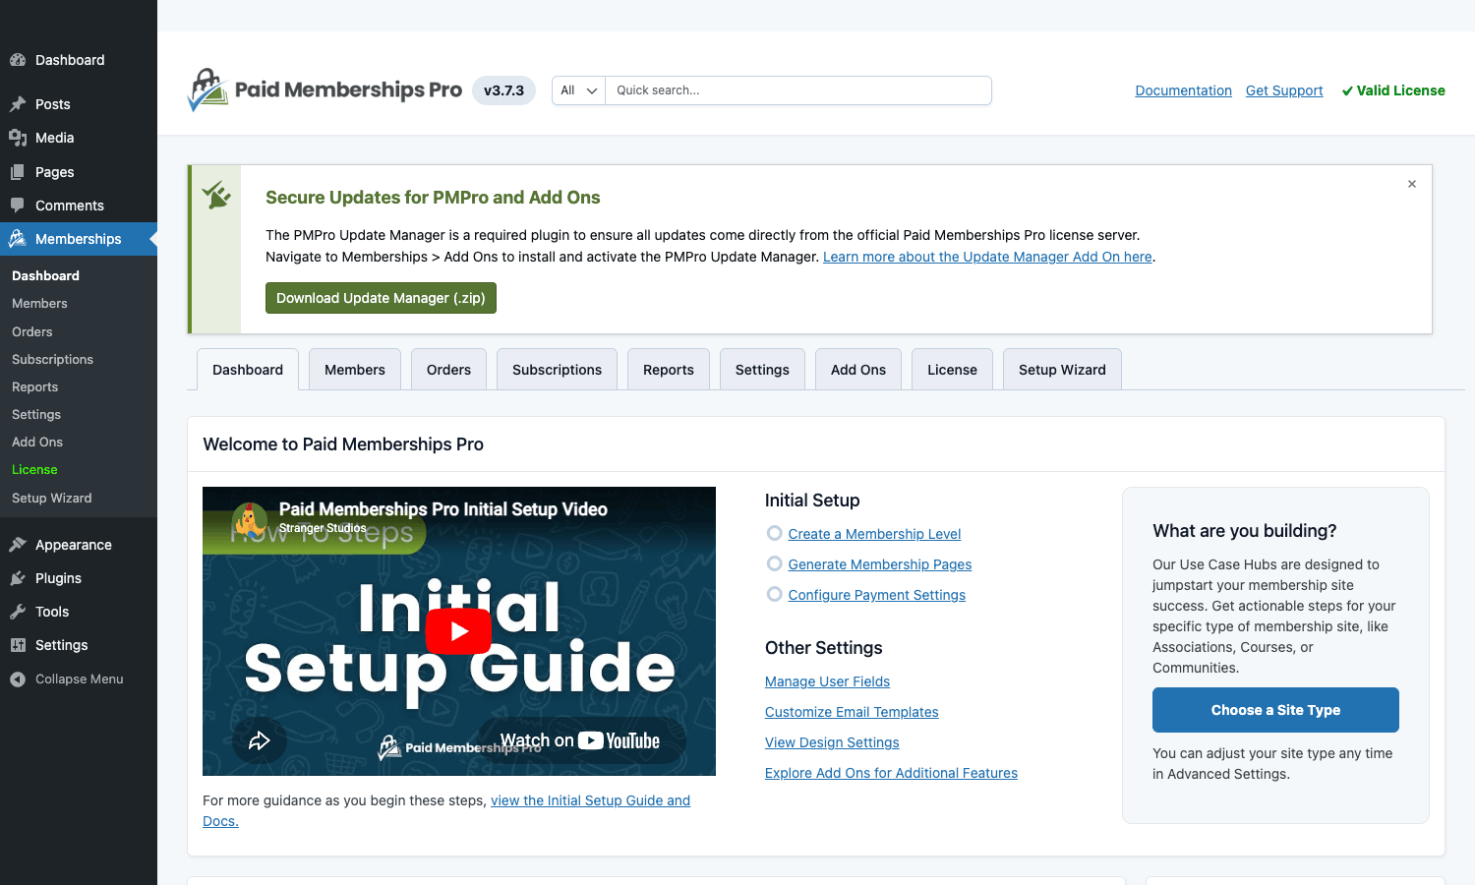This screenshot has height=885, width=1475.
Task: Open Generate Membership Pages link
Action: (x=879, y=564)
